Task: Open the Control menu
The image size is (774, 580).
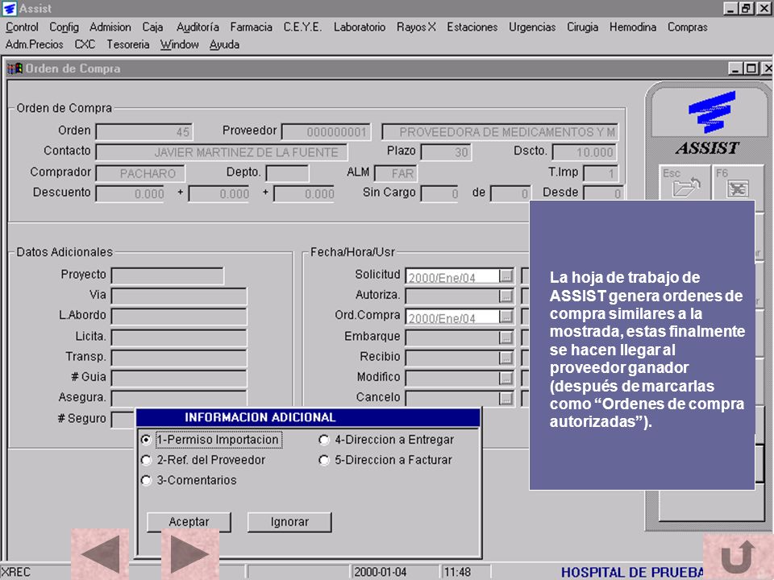Action: 22,27
